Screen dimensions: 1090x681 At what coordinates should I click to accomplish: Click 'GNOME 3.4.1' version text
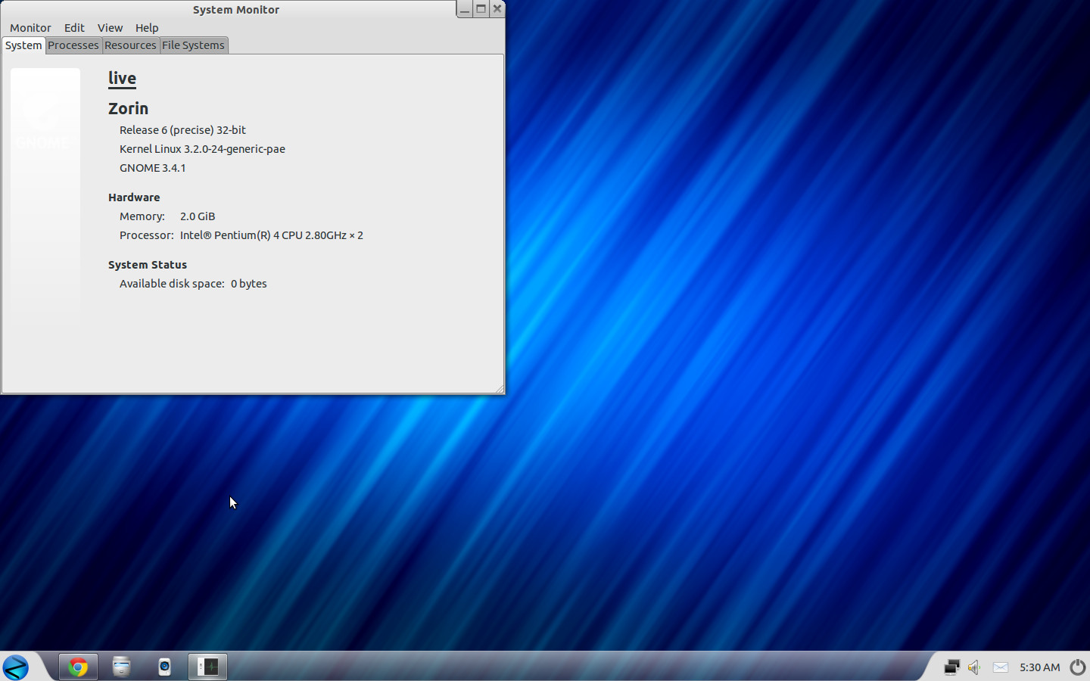tap(152, 168)
